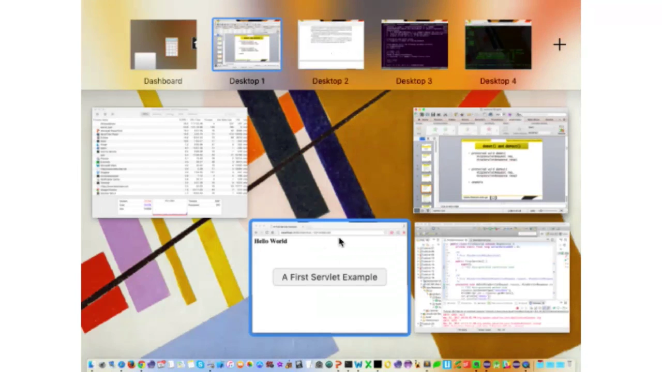Select the Activity Monitor process list window
The image size is (662, 372).
coord(170,163)
